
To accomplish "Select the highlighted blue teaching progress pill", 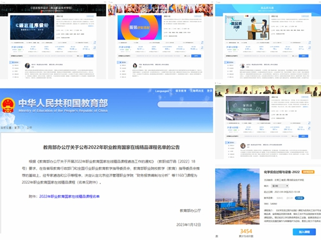I will pos(299,198).
